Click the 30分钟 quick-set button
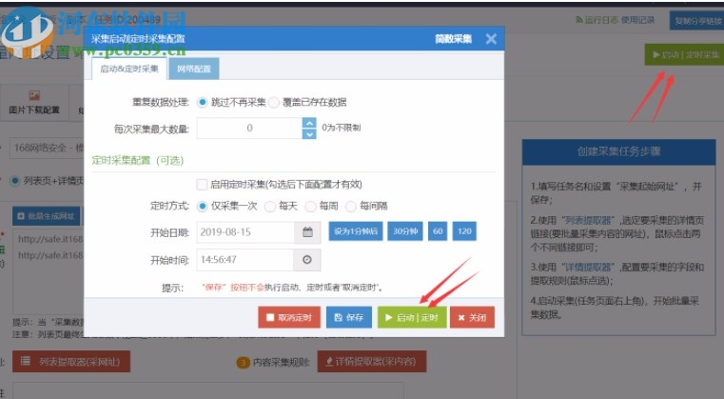The height and width of the screenshot is (399, 724). (x=405, y=231)
